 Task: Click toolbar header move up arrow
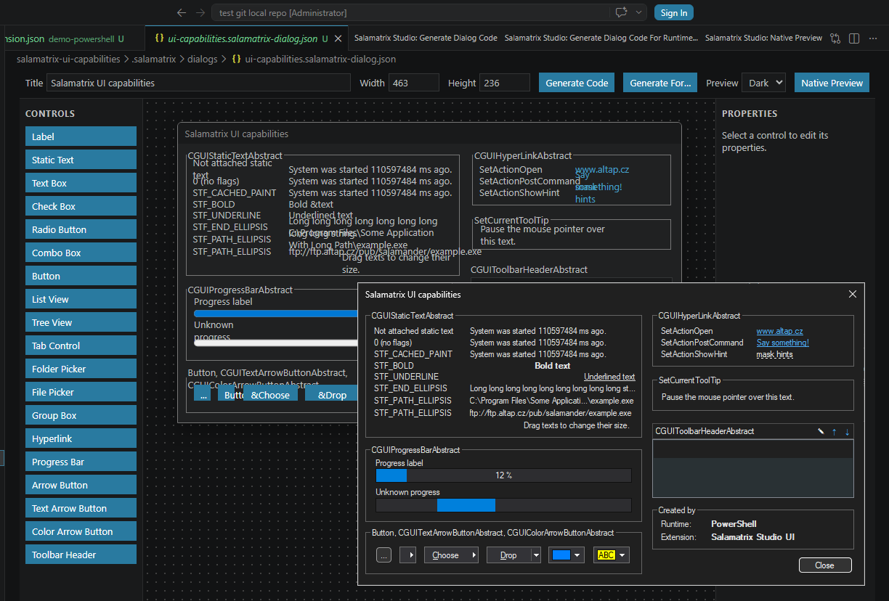834,431
